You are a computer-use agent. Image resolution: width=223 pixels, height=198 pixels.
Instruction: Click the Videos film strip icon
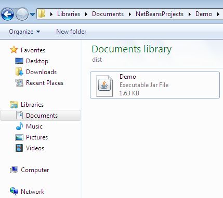click(19, 148)
